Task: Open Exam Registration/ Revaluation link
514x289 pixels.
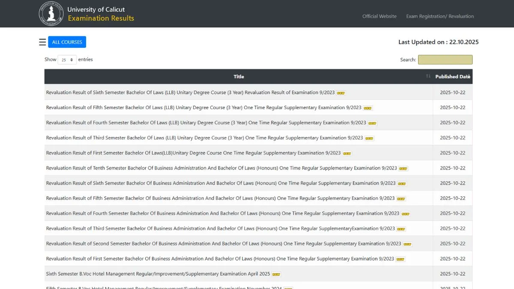Action: click(x=440, y=16)
